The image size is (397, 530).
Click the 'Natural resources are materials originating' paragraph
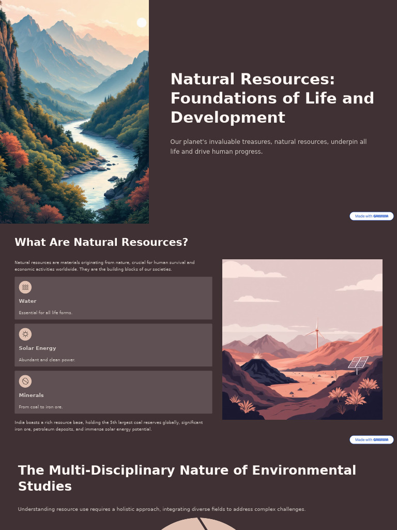[x=104, y=266]
